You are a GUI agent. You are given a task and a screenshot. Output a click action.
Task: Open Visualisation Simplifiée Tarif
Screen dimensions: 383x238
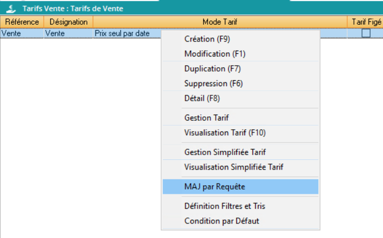tap(234, 167)
